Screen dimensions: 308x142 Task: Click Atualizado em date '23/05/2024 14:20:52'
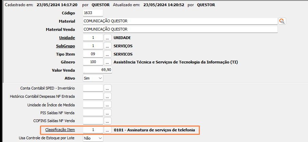point(164,5)
